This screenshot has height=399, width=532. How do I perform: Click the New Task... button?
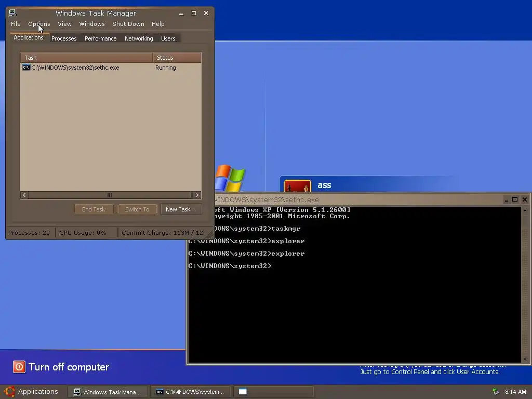[181, 209]
